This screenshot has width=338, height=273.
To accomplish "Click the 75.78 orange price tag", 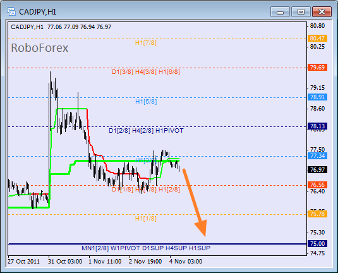I will tap(317, 214).
